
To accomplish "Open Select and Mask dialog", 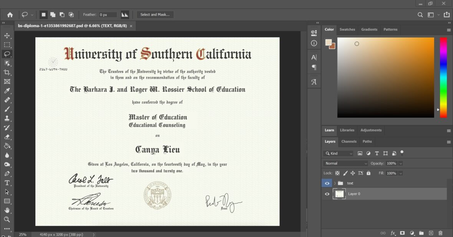I will coord(155,14).
